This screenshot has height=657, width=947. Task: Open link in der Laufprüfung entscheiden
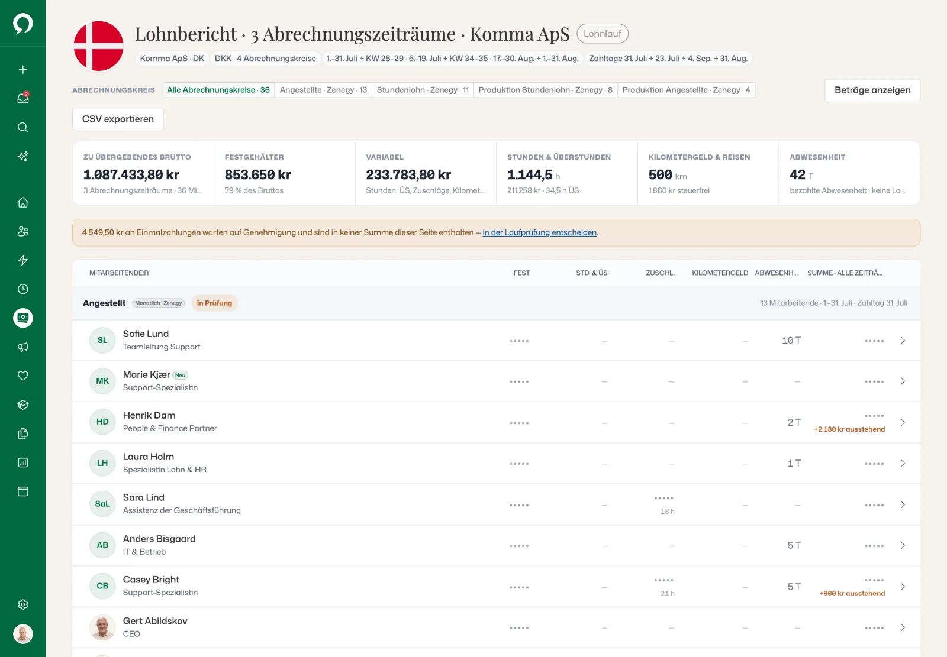(539, 232)
